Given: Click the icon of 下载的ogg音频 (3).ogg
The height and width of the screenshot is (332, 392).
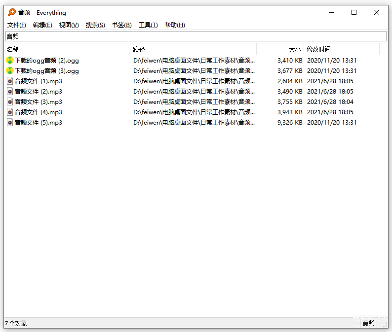Looking at the screenshot, I should coord(10,71).
